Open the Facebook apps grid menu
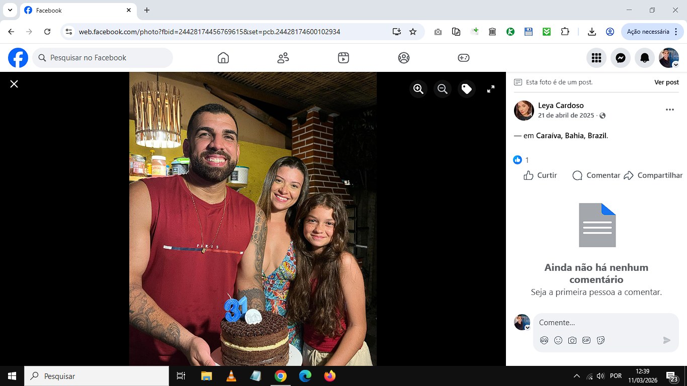687x386 pixels. point(596,58)
